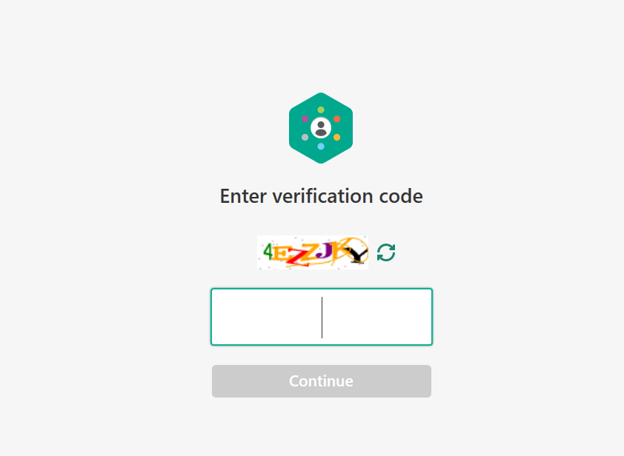The image size is (624, 456).
Task: Click the purple dot in the logo
Action: click(x=305, y=119)
